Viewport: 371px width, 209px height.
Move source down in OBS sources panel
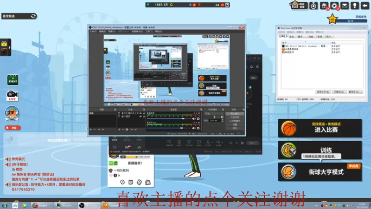click(135, 130)
